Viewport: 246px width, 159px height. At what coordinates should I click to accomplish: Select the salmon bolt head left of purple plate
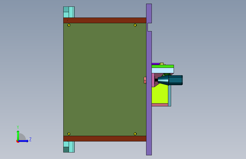145,80
